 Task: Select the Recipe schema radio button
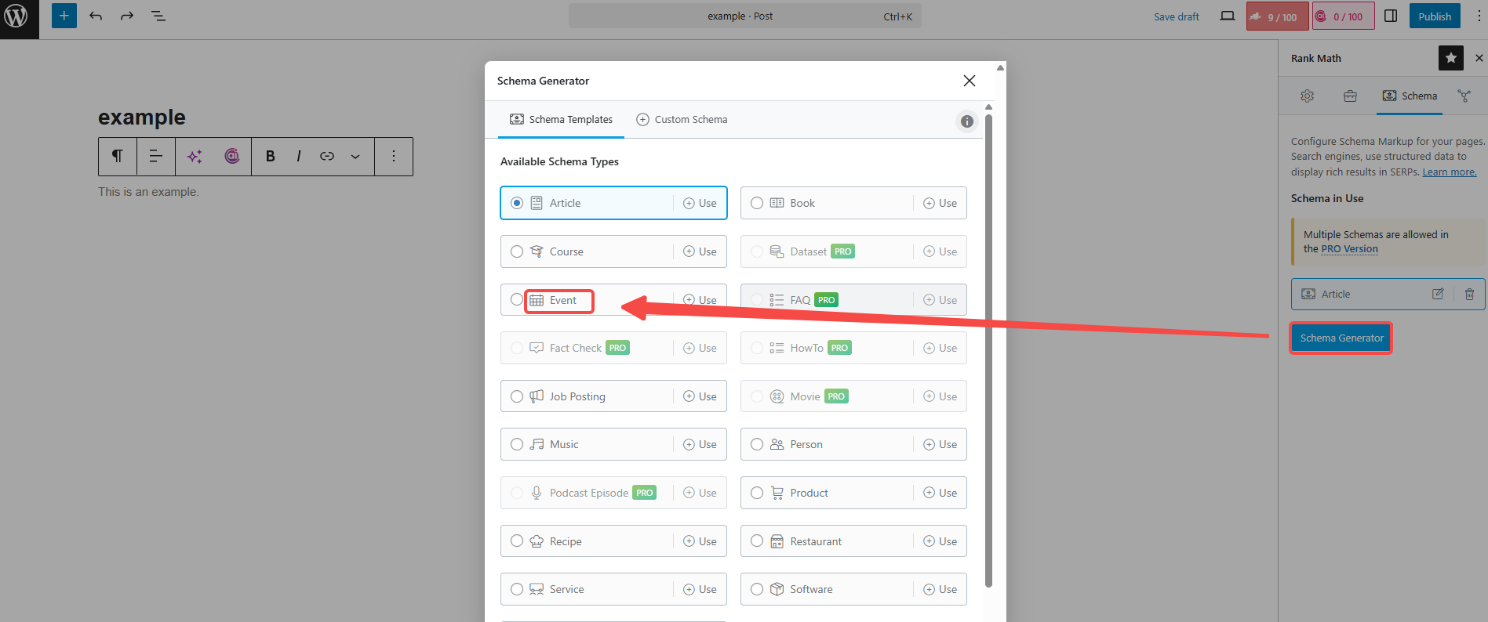point(517,541)
